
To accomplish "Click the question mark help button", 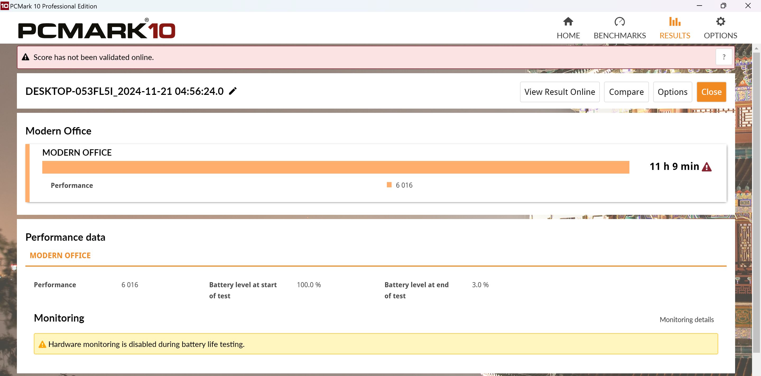I will pyautogui.click(x=724, y=57).
